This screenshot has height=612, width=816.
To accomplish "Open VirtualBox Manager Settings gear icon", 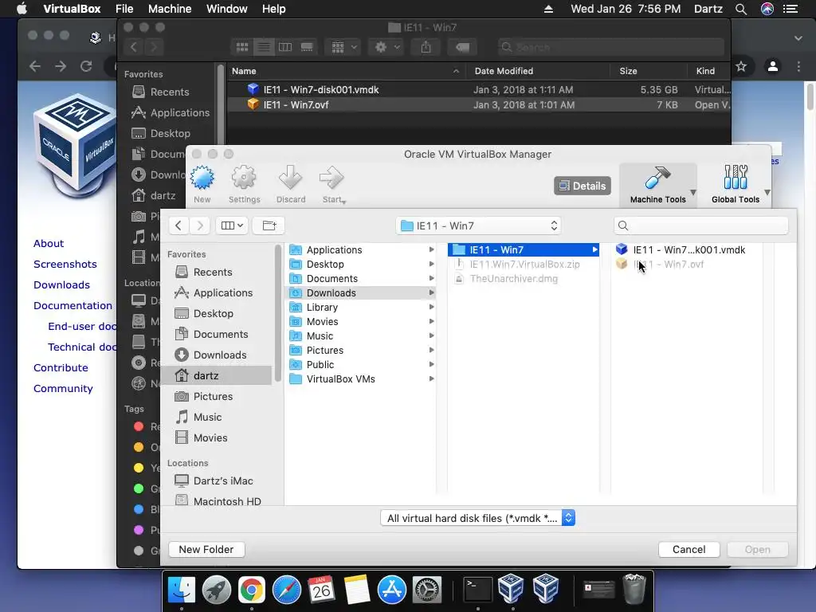I will 244,178.
